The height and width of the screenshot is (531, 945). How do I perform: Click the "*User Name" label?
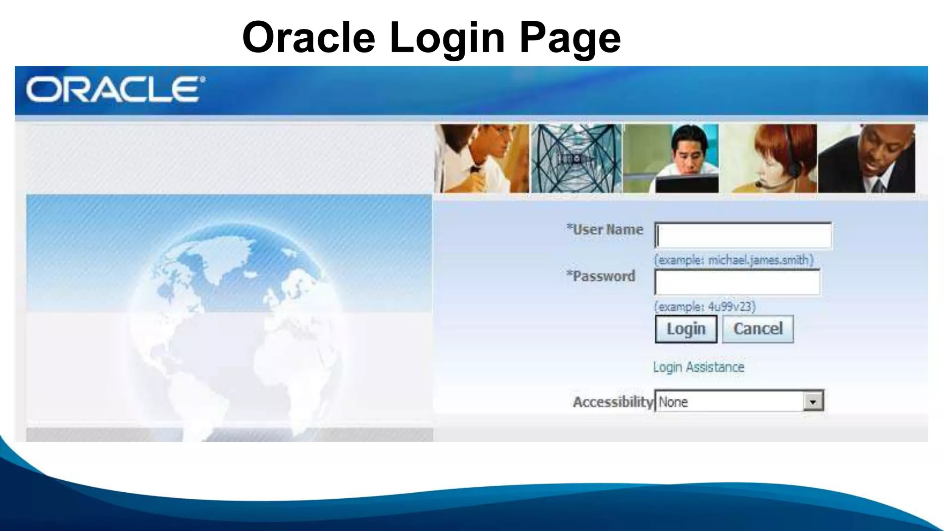(x=604, y=230)
